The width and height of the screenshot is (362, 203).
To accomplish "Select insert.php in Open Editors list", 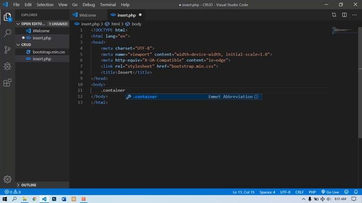I will click(x=42, y=38).
